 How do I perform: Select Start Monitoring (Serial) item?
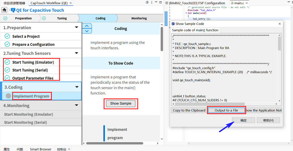(x=41, y=122)
